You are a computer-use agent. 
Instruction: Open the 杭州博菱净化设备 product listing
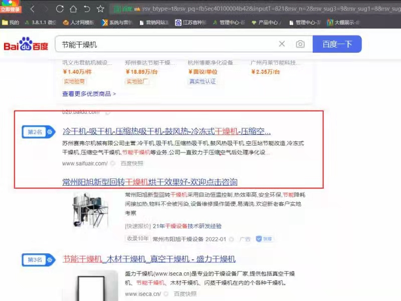[211, 62]
